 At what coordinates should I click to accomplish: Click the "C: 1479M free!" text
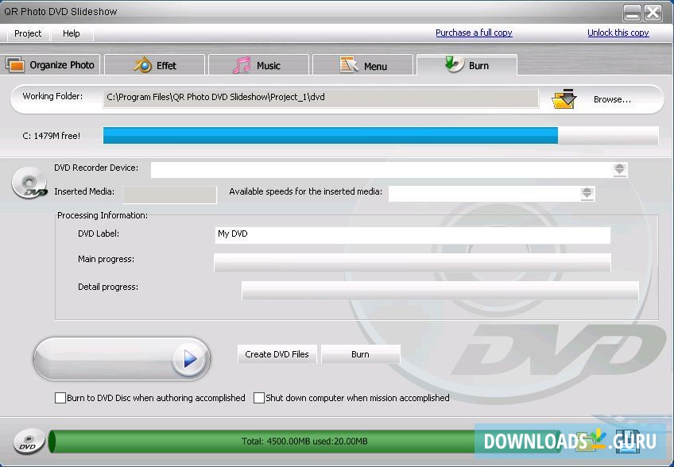[51, 136]
